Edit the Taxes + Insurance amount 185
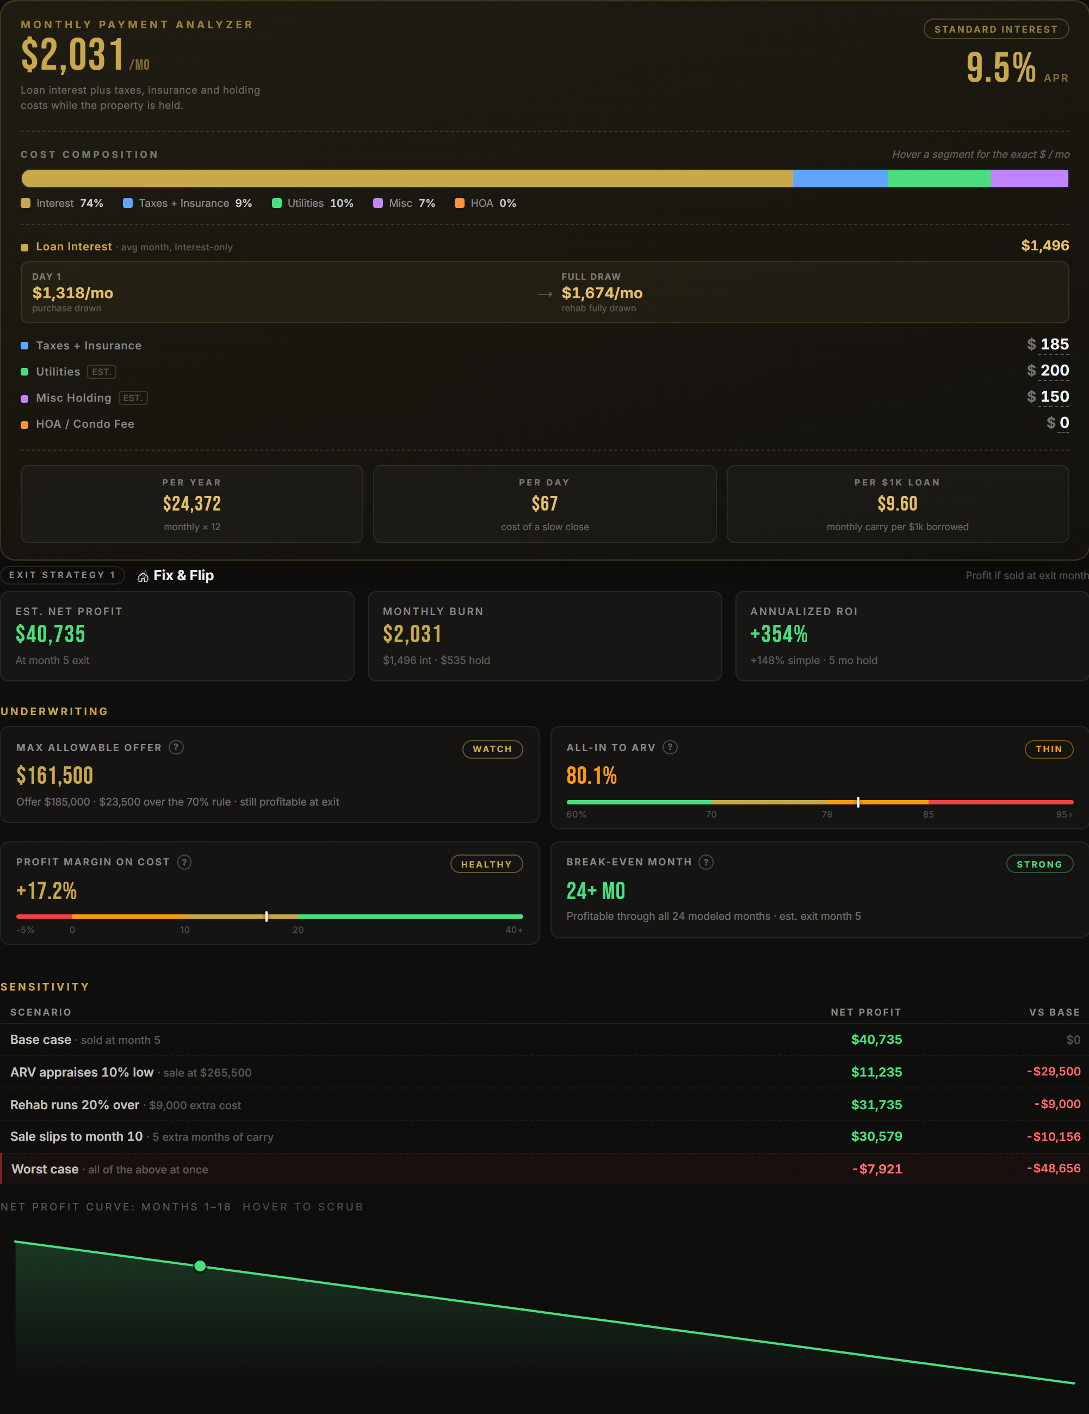Viewport: 1089px width, 1414px height. pyautogui.click(x=1054, y=345)
